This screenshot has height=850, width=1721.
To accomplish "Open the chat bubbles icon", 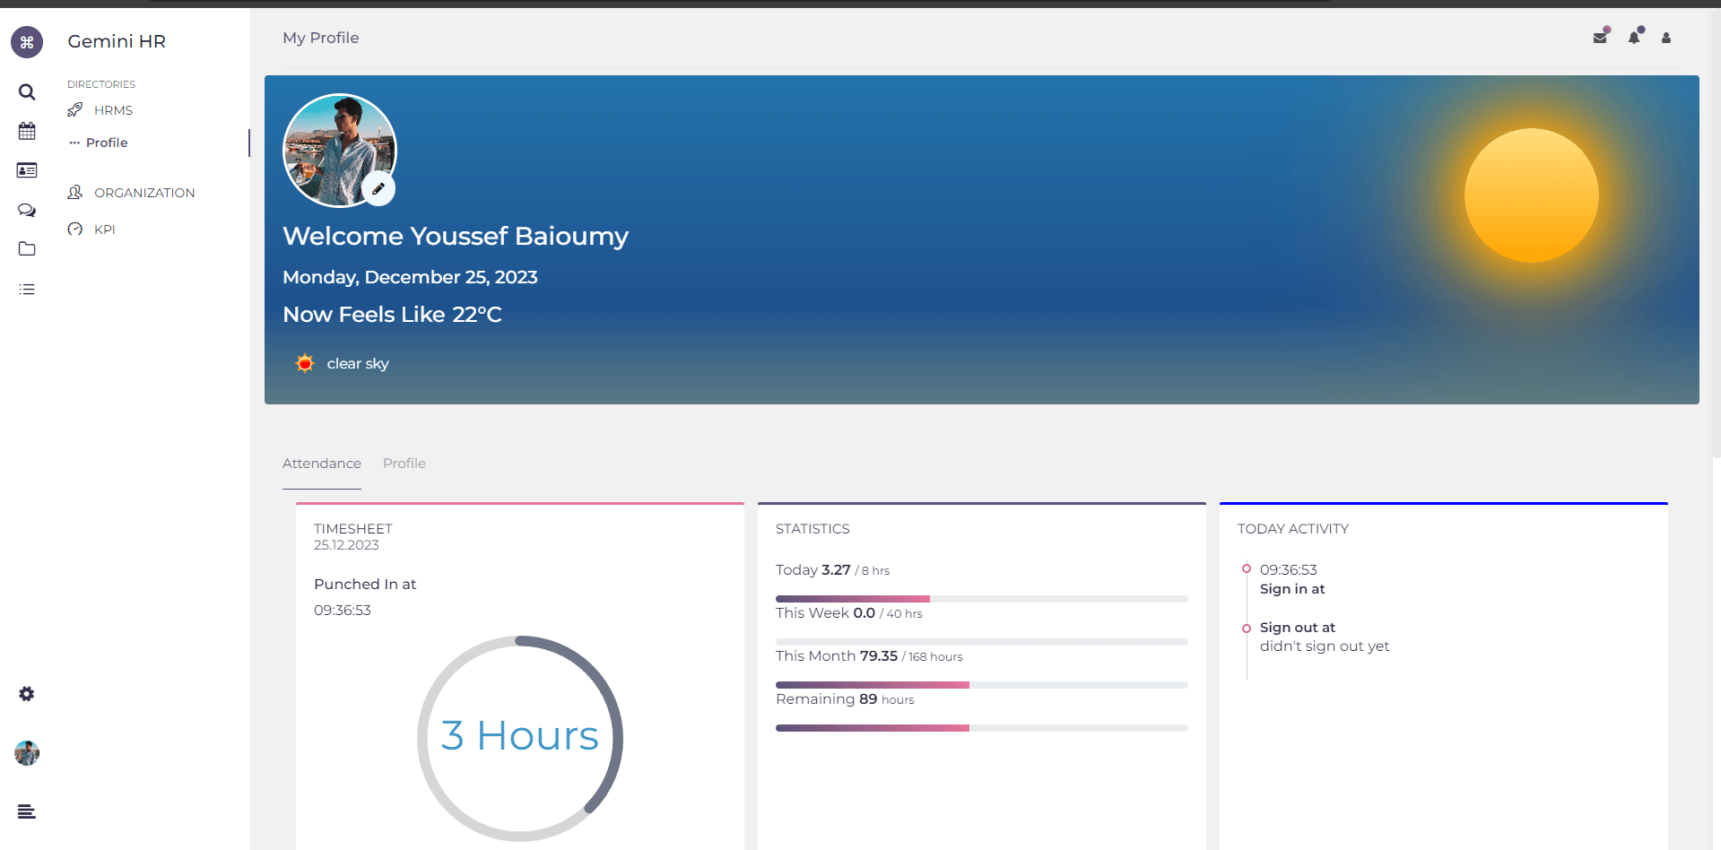I will pos(27,210).
